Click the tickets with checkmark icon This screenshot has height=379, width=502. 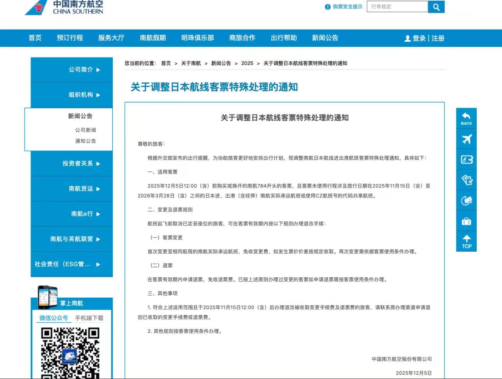coord(466,180)
